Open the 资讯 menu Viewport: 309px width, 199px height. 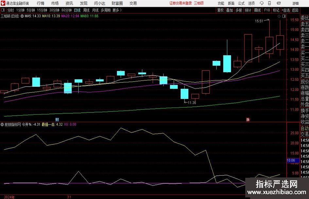tap(69, 3)
